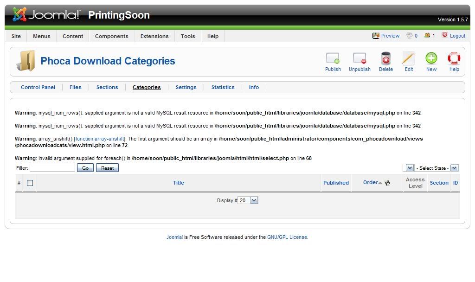Click the Joomla! logo in the header
This screenshot has width=475, height=282.
click(47, 14)
